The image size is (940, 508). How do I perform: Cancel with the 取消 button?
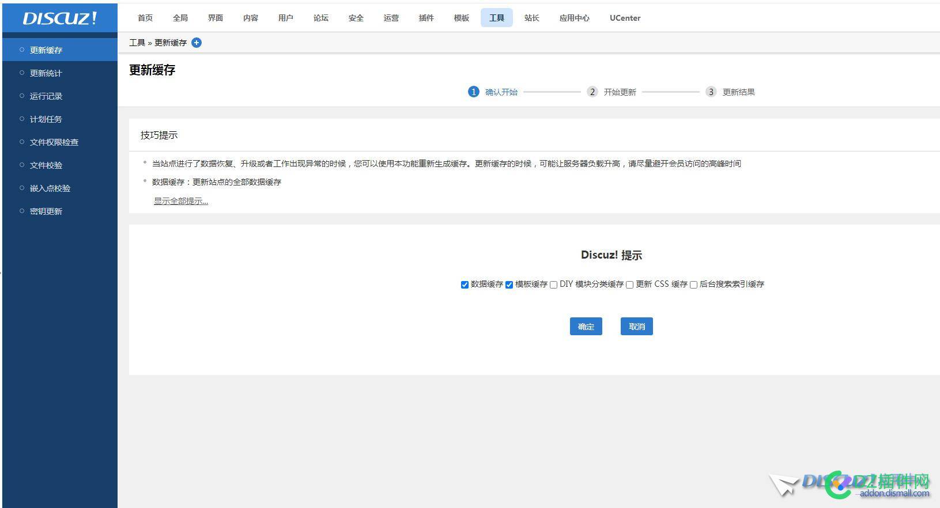point(637,327)
